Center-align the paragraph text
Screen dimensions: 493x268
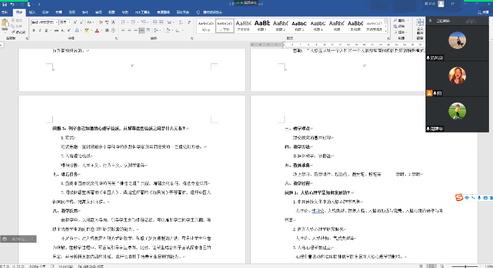(129, 30)
